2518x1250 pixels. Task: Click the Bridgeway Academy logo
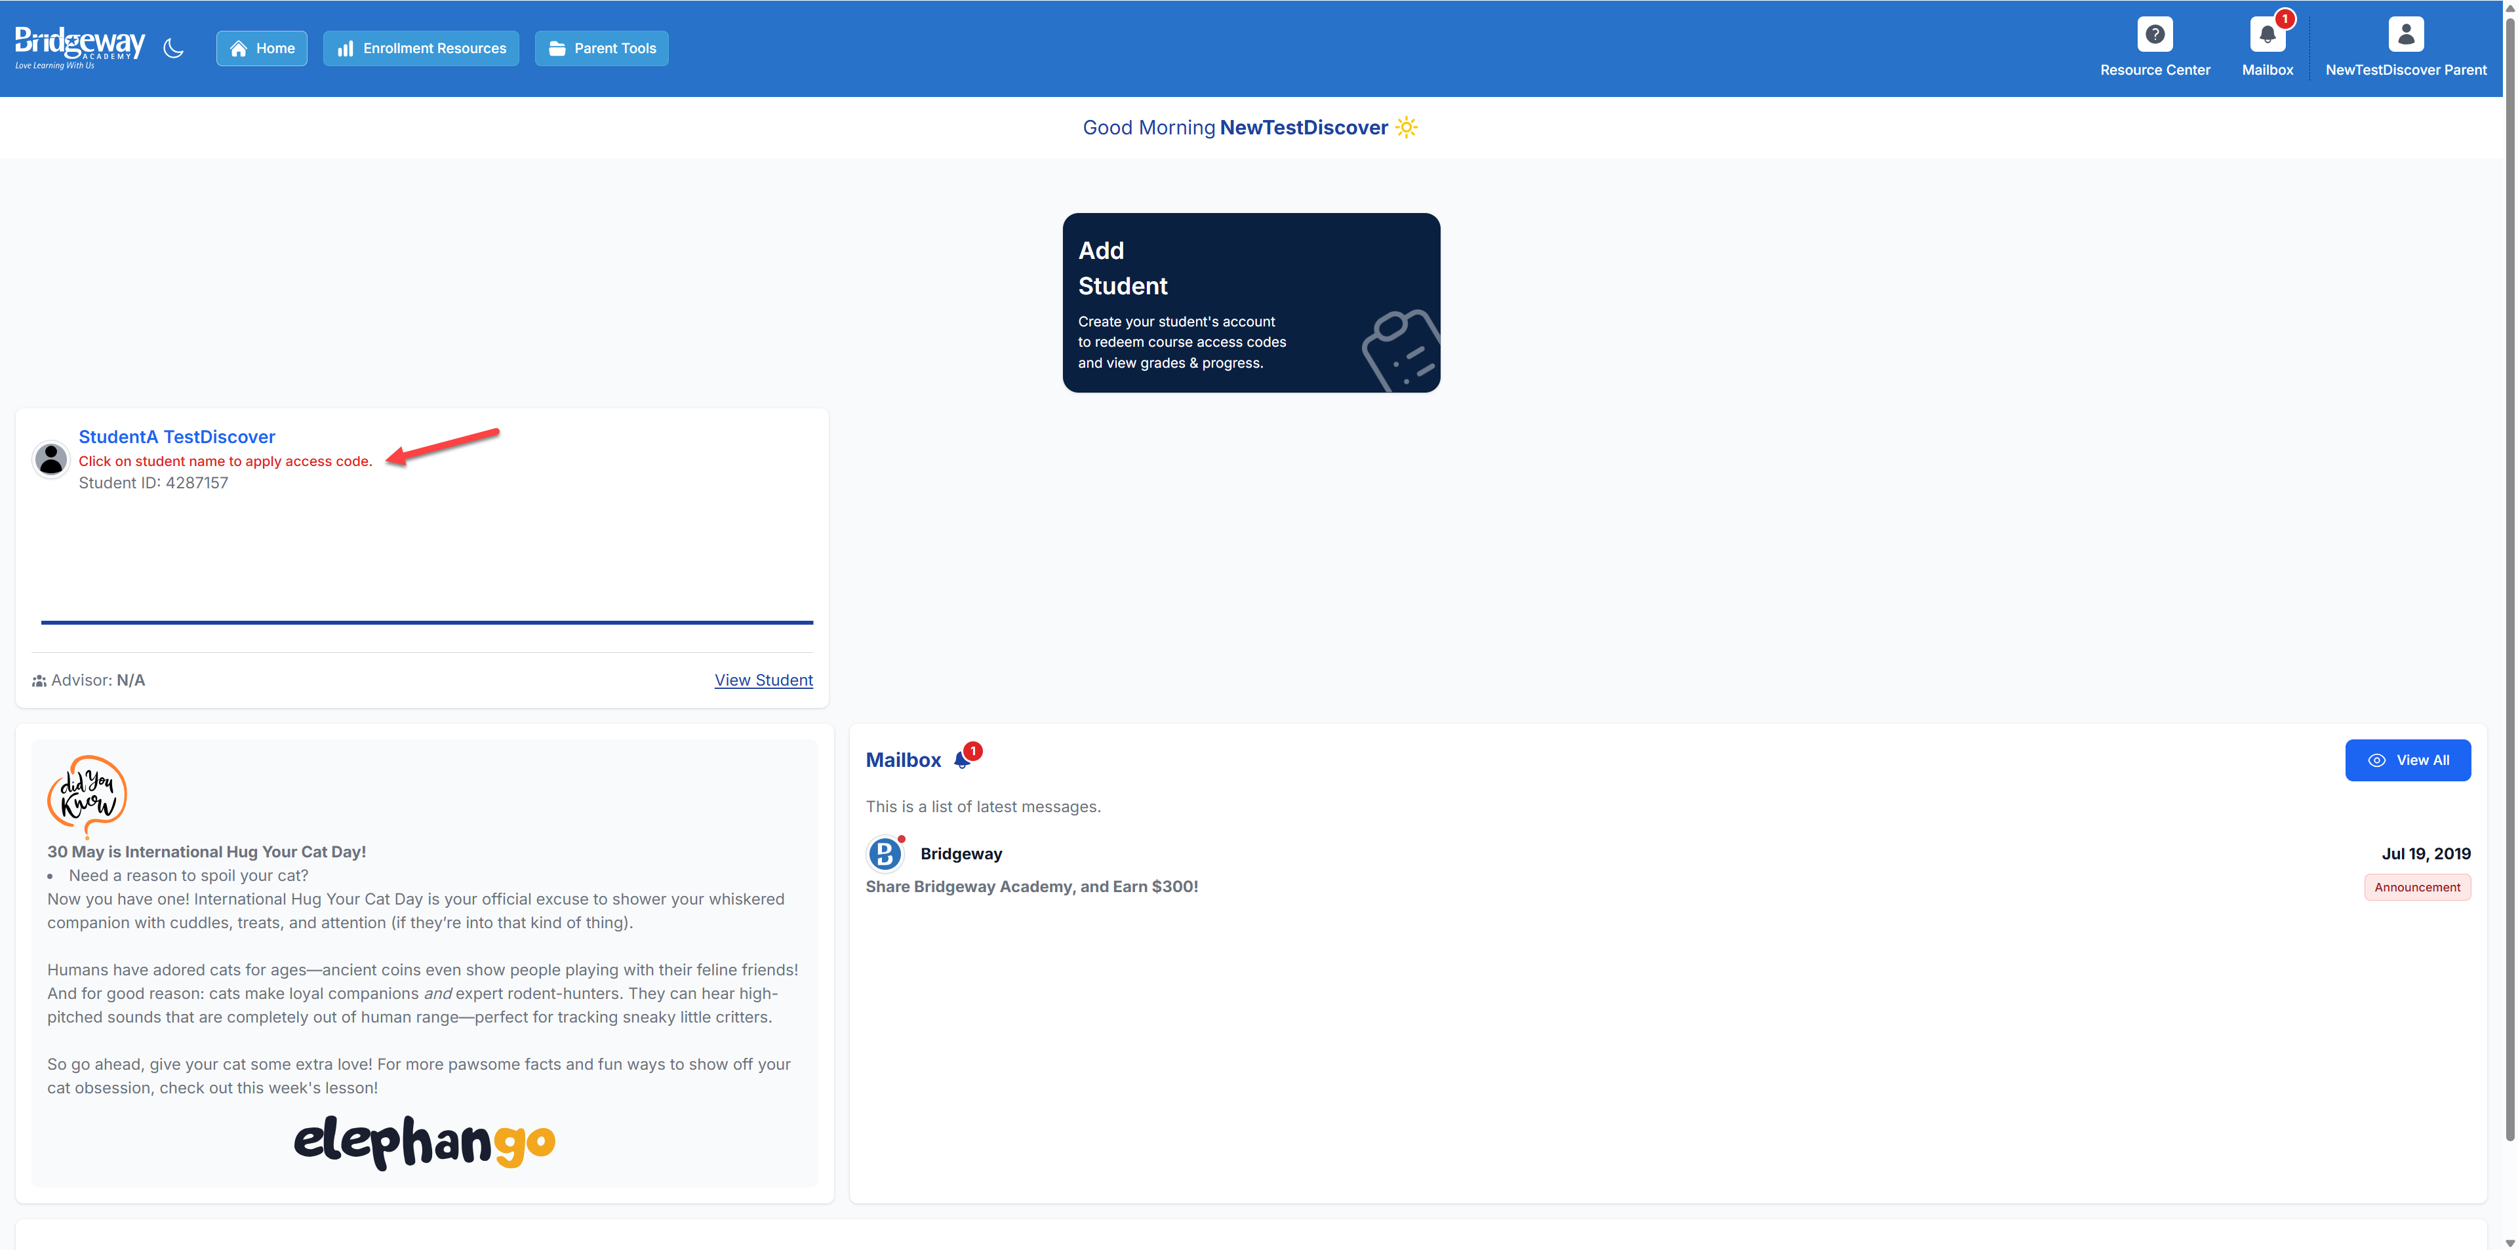coord(79,46)
